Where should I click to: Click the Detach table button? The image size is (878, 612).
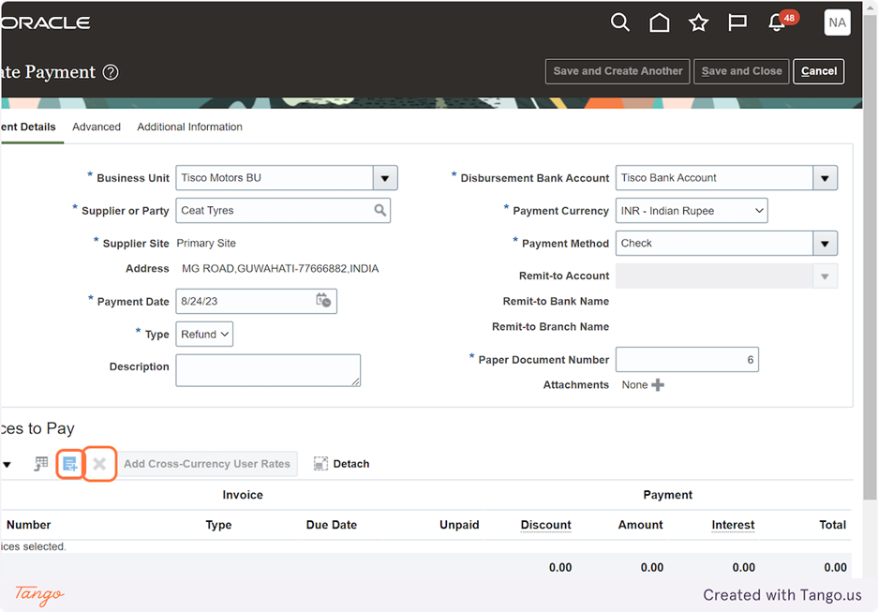coord(342,464)
